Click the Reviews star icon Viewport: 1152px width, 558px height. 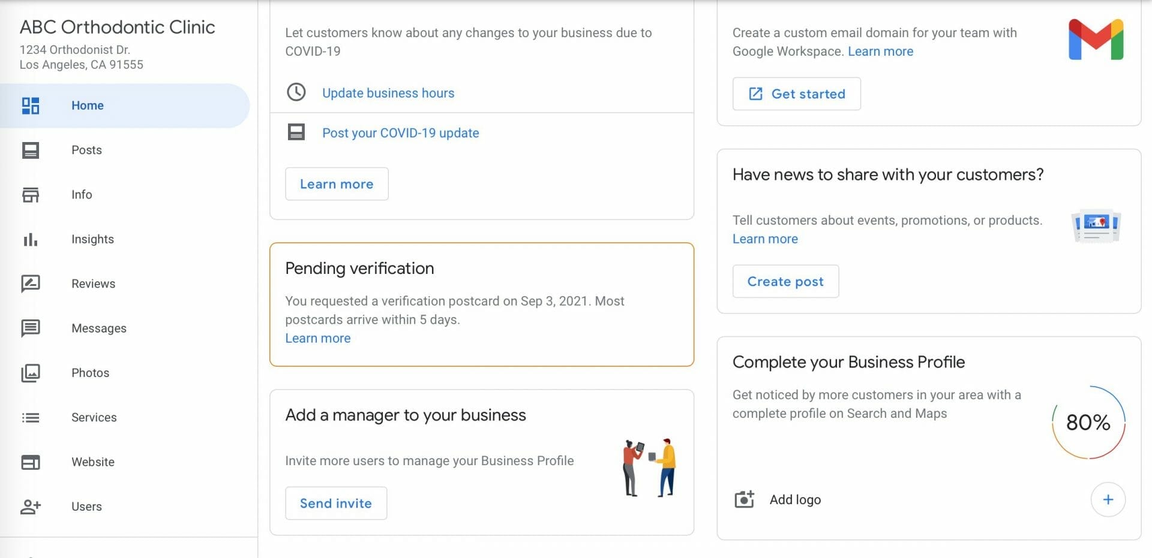tap(31, 283)
